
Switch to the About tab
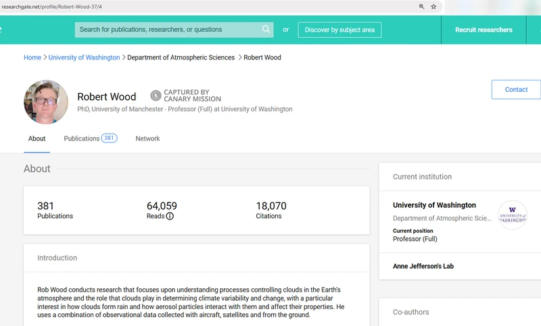point(37,138)
